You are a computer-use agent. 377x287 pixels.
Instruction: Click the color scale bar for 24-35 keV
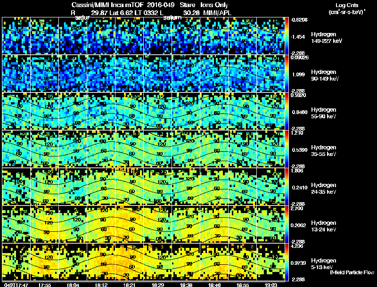click(x=287, y=187)
